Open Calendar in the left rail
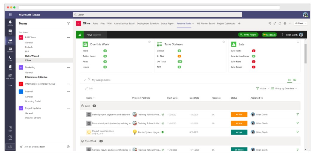This screenshot has width=314, height=154. click(10, 50)
